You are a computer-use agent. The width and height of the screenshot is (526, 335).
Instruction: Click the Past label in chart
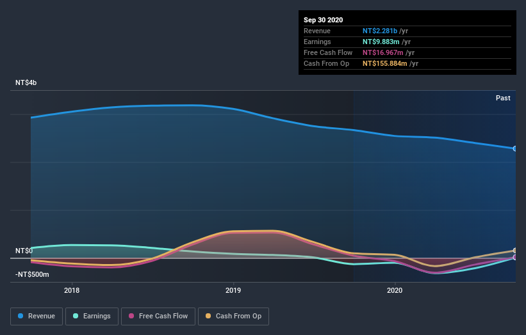tap(503, 98)
